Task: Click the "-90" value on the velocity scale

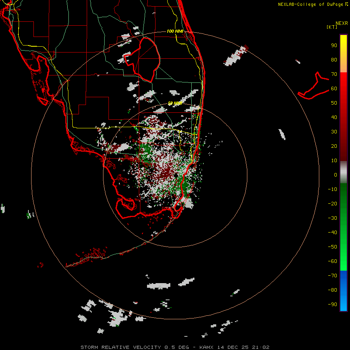Action: [332, 304]
